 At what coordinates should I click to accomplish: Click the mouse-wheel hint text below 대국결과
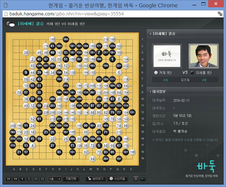(x=185, y=140)
